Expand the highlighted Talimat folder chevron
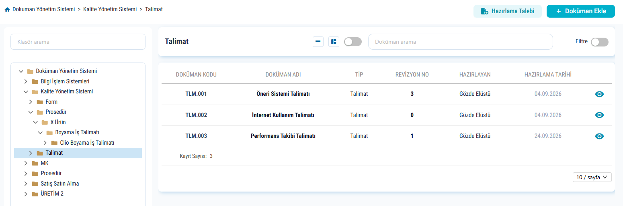 (x=31, y=153)
